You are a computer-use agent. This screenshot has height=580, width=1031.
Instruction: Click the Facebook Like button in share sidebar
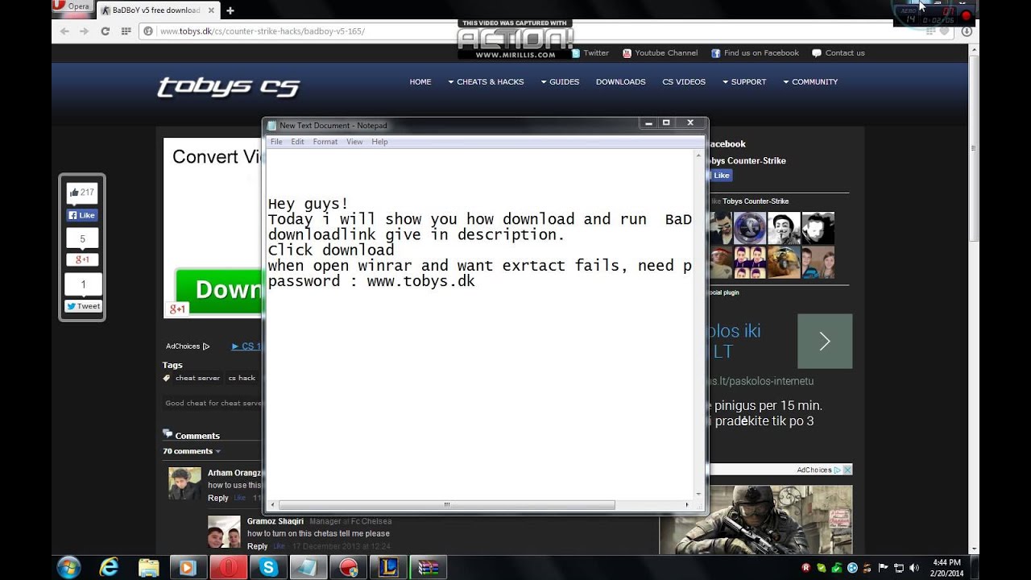coord(82,215)
